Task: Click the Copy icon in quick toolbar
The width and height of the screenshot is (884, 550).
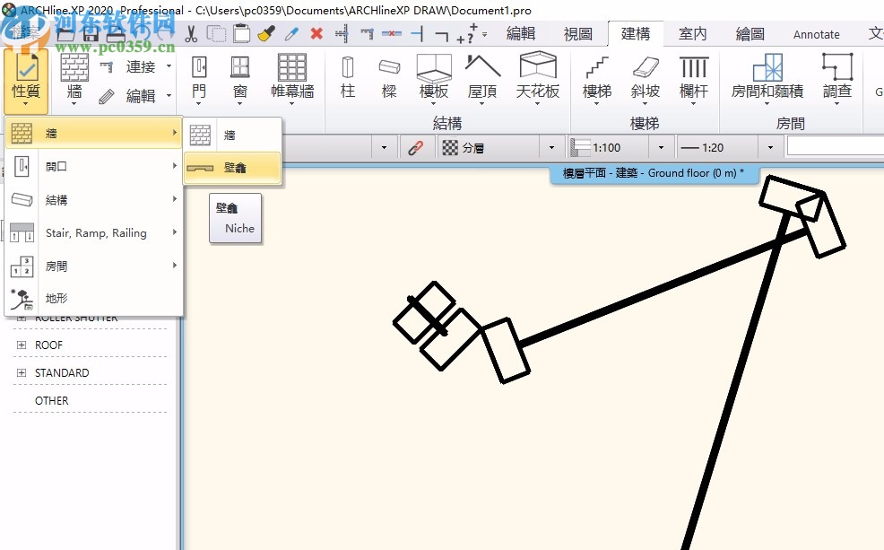Action: tap(216, 34)
